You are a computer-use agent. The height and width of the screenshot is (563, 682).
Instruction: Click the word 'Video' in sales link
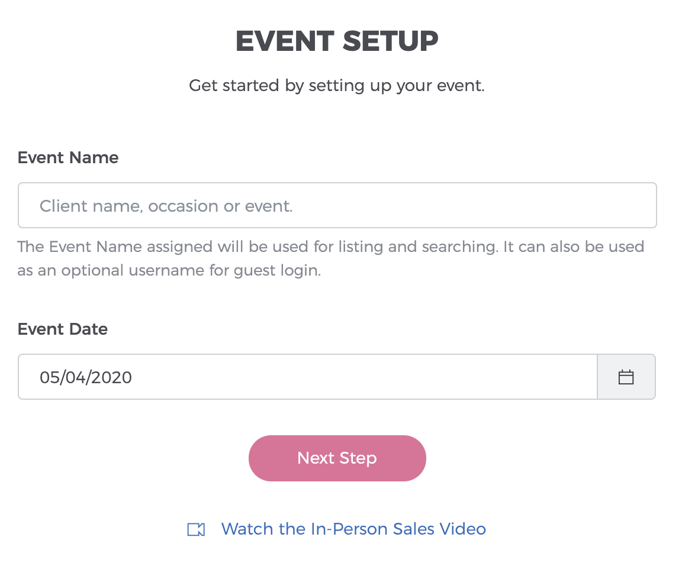462,529
